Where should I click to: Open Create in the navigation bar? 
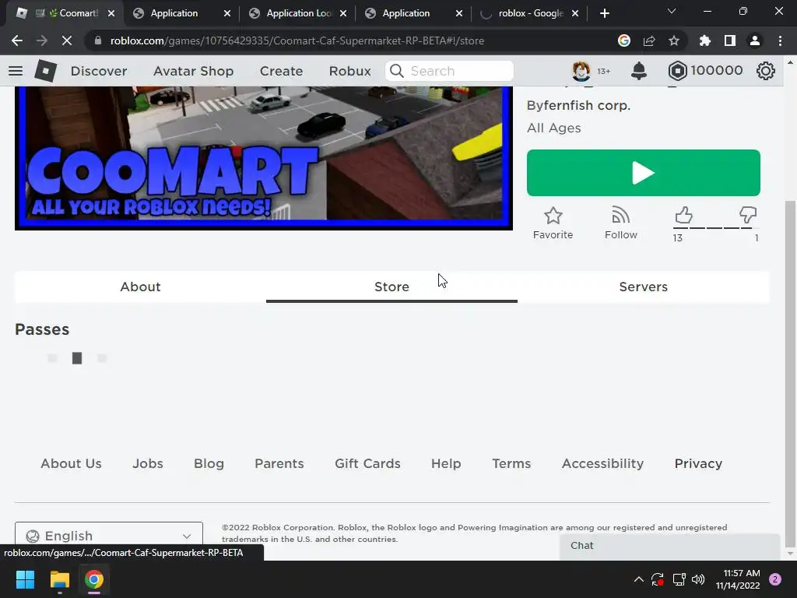coord(282,71)
